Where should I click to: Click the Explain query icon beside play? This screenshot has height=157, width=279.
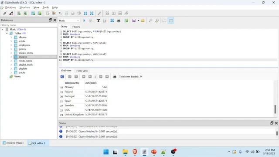click(91, 20)
